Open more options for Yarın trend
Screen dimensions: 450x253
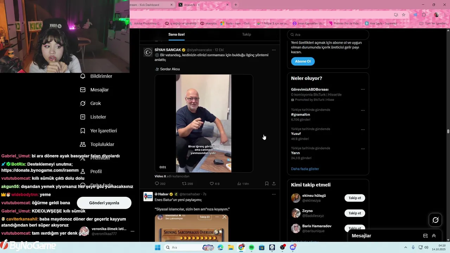tap(363, 149)
